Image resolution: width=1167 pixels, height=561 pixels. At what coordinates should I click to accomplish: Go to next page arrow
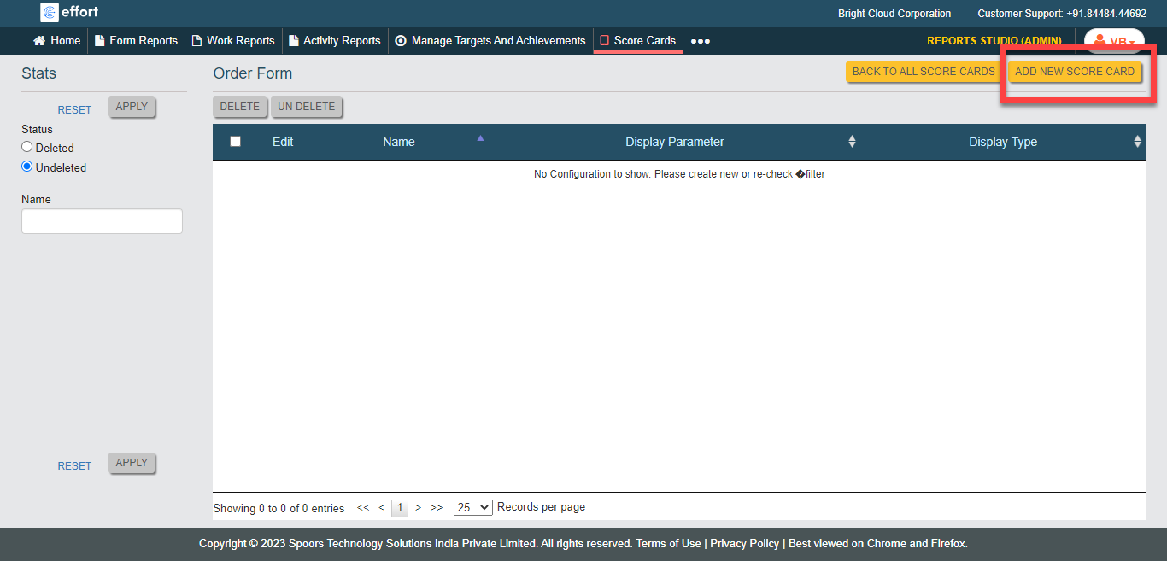[x=418, y=507]
